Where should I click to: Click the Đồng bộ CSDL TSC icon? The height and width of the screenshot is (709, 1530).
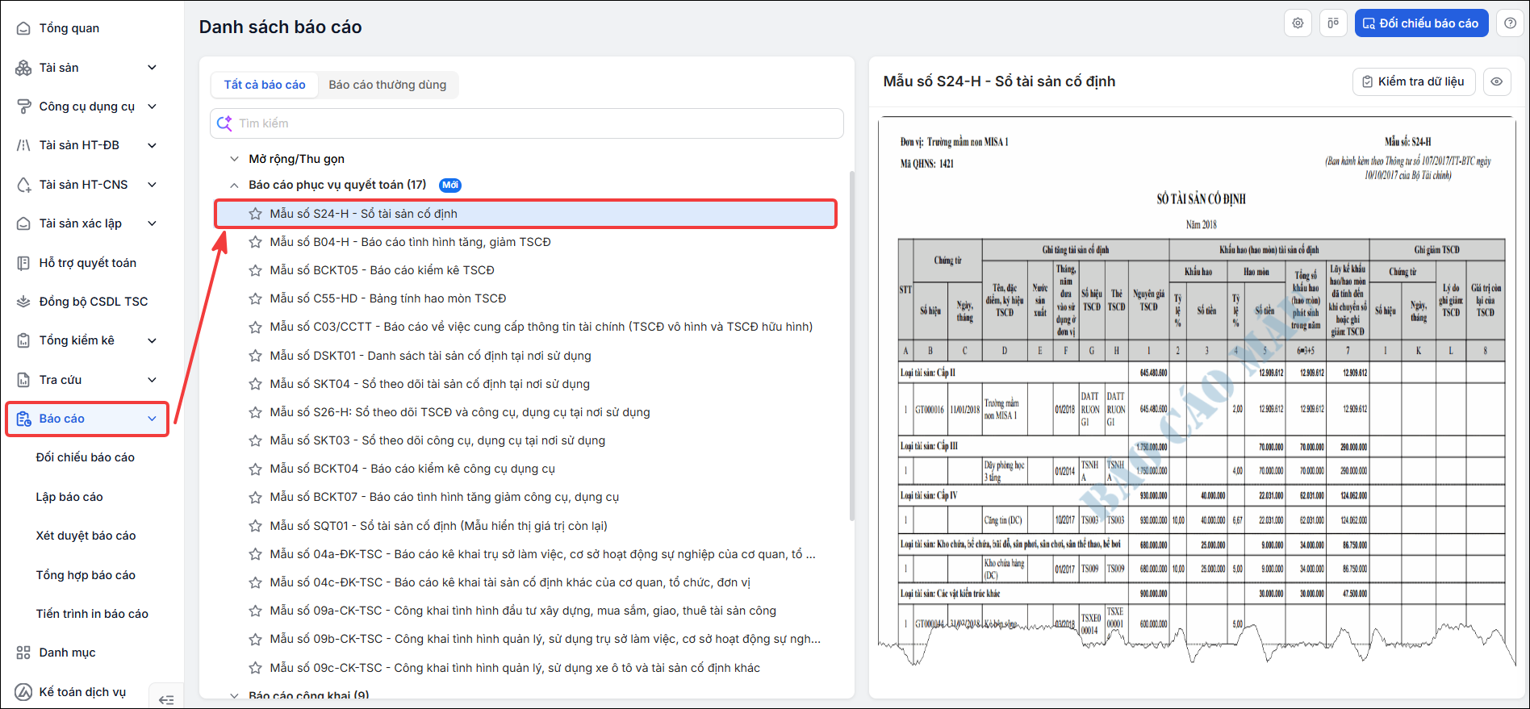click(x=23, y=302)
